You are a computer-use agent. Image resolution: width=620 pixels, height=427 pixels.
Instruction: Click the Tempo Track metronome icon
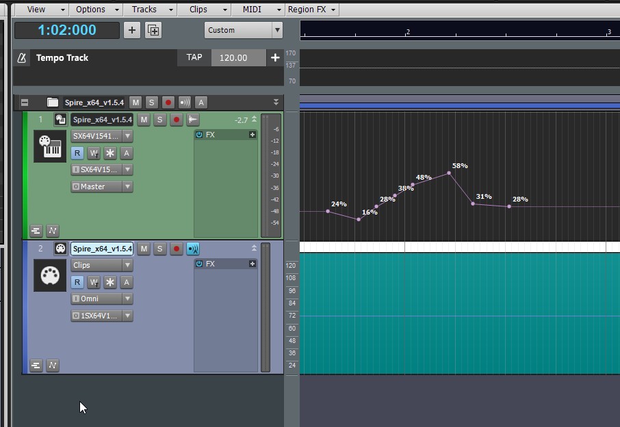(22, 58)
